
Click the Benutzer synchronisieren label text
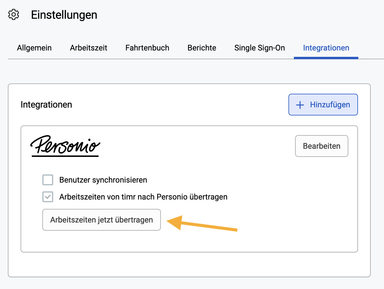[103, 180]
